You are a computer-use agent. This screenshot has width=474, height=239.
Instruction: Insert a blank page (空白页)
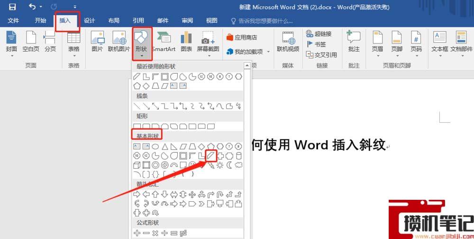[x=31, y=42]
